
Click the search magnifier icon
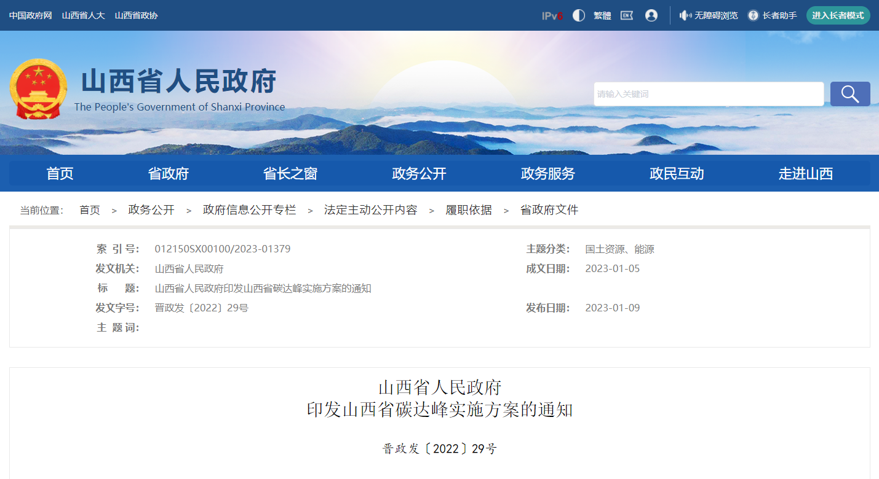tap(849, 93)
